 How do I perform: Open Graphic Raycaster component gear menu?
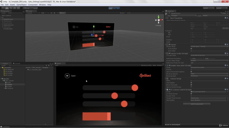[x=228, y=65]
